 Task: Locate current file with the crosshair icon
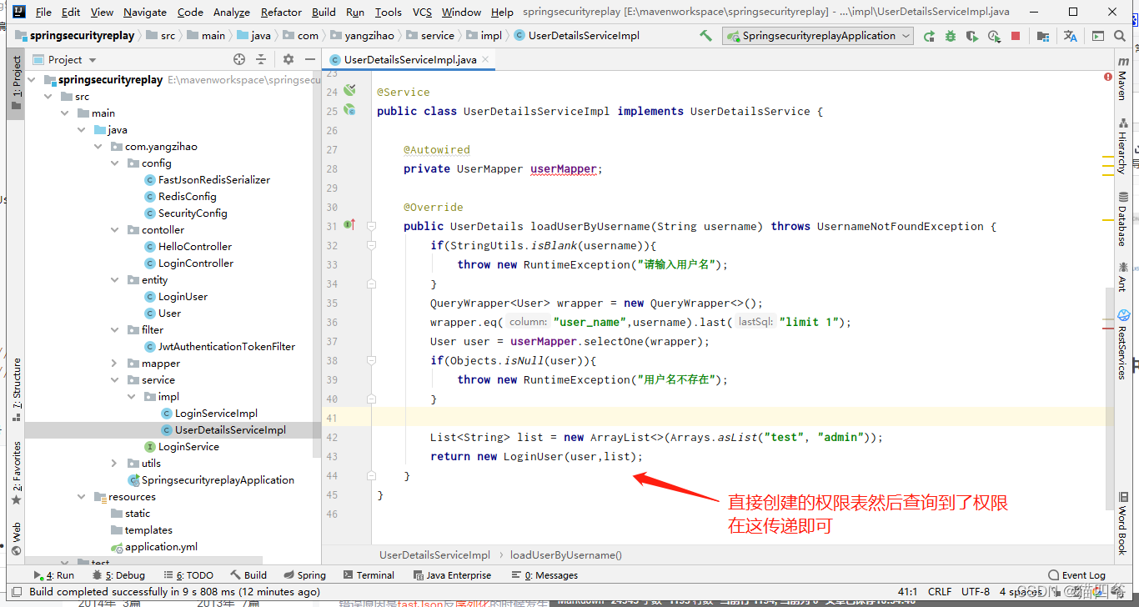tap(239, 59)
